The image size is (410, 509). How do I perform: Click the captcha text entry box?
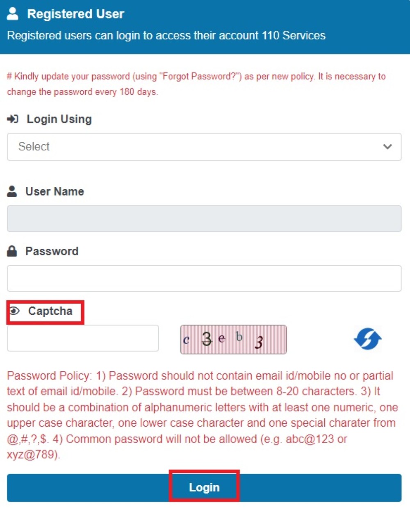coord(83,338)
